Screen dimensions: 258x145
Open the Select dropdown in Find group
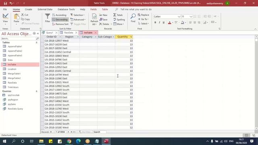coord(144,24)
